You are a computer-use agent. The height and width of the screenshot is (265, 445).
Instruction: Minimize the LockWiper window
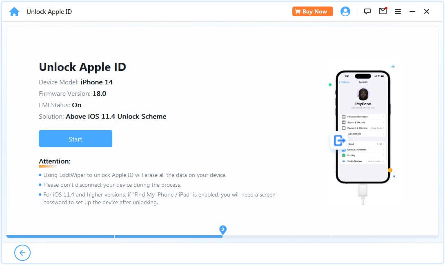412,12
